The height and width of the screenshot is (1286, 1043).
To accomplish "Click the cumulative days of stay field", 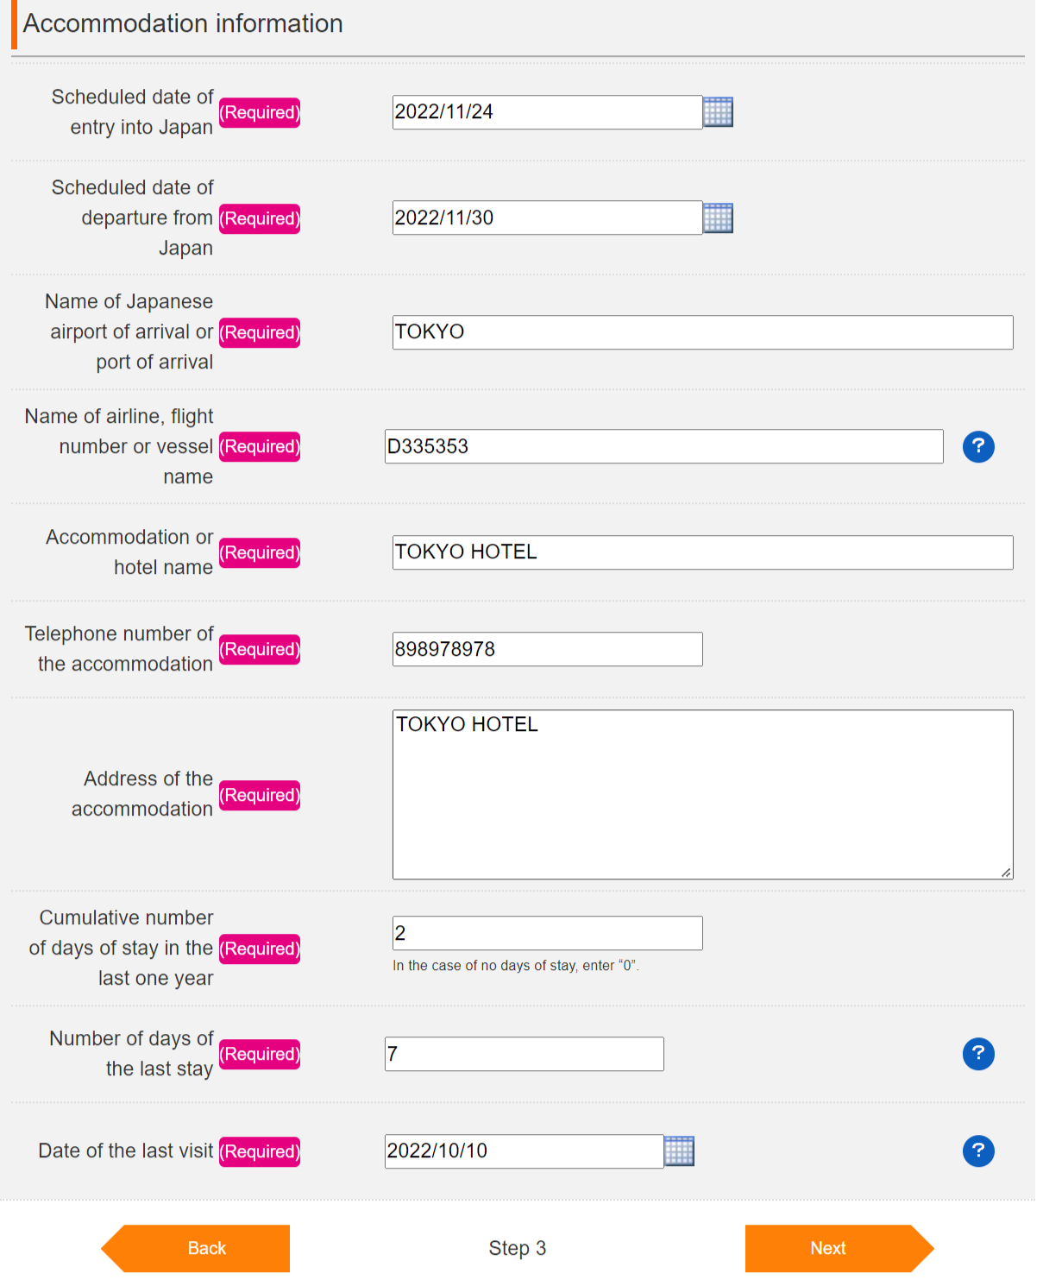I will [x=547, y=933].
